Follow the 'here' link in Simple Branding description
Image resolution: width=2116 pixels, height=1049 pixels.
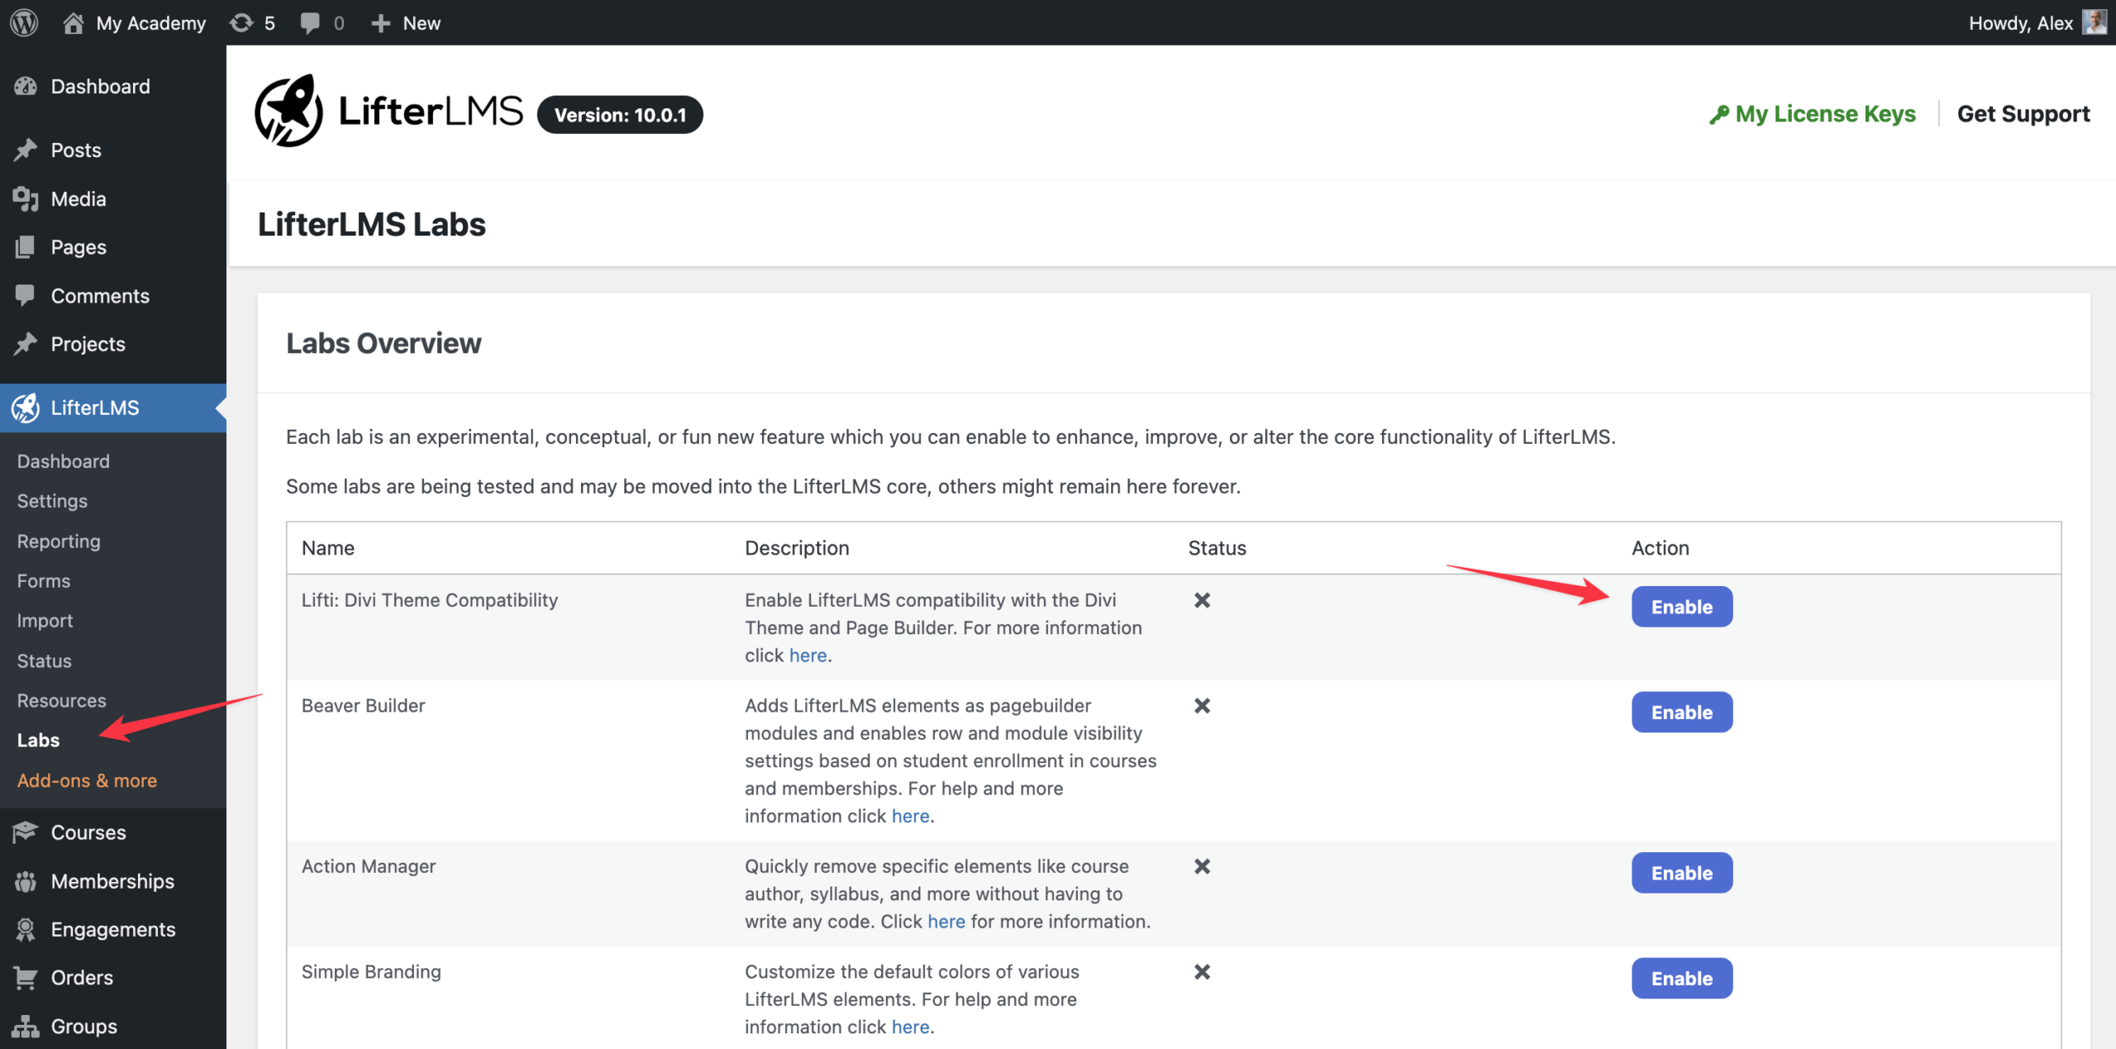pyautogui.click(x=910, y=1027)
